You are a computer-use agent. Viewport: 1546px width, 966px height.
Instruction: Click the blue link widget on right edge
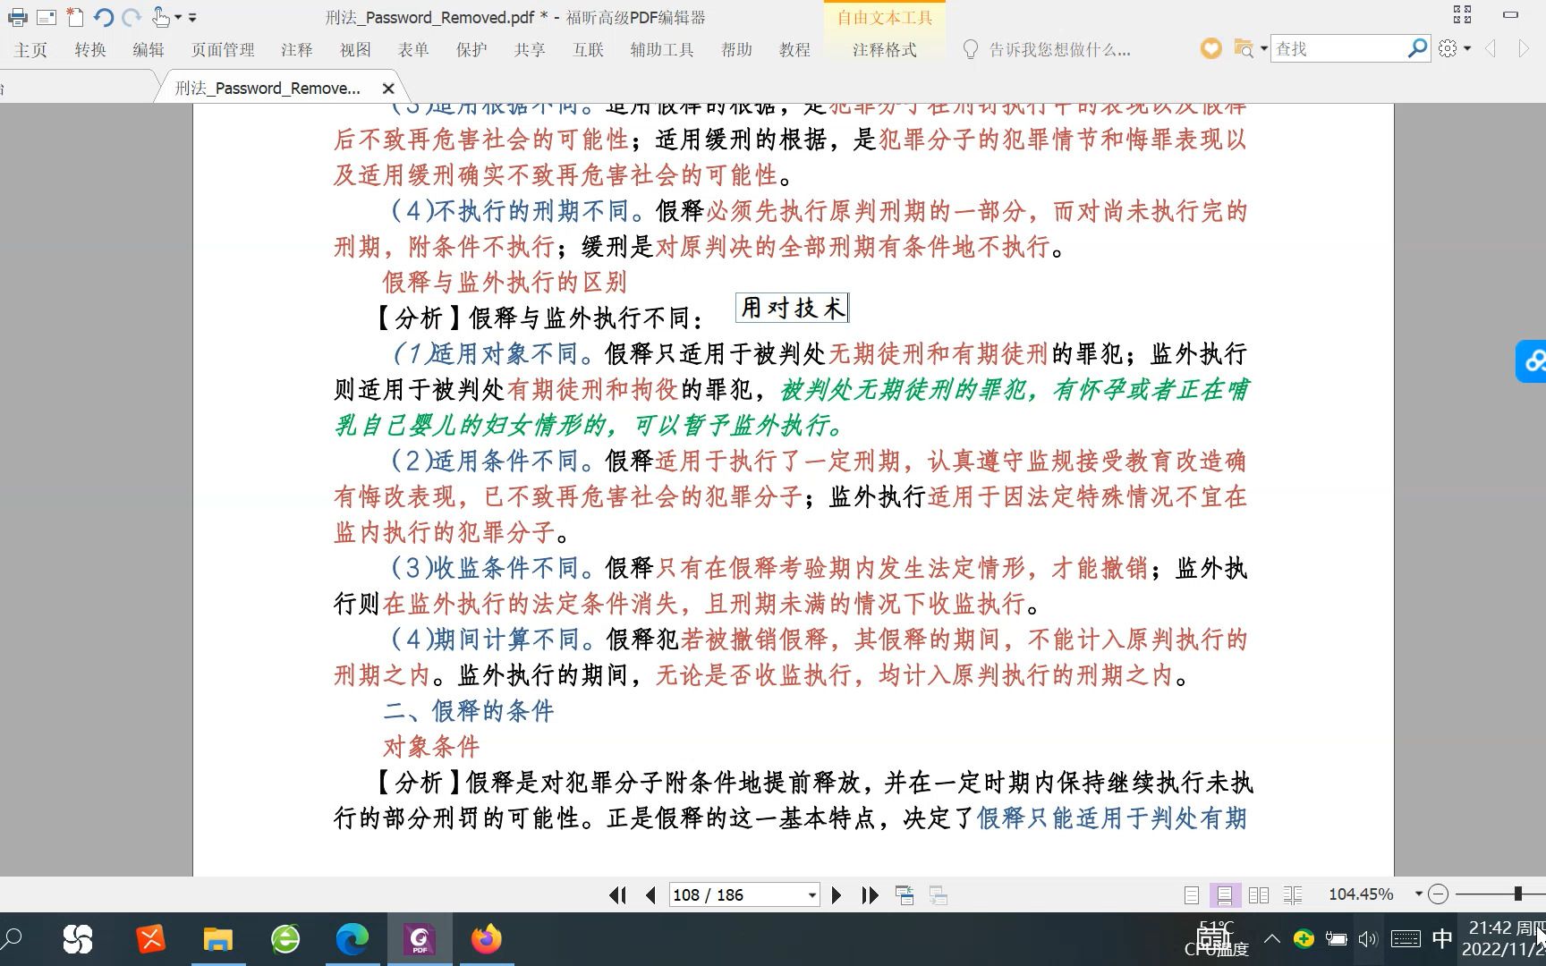[x=1532, y=361]
